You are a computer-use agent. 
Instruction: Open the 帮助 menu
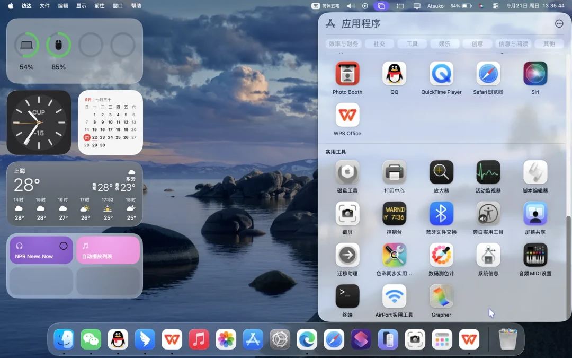[x=136, y=6]
